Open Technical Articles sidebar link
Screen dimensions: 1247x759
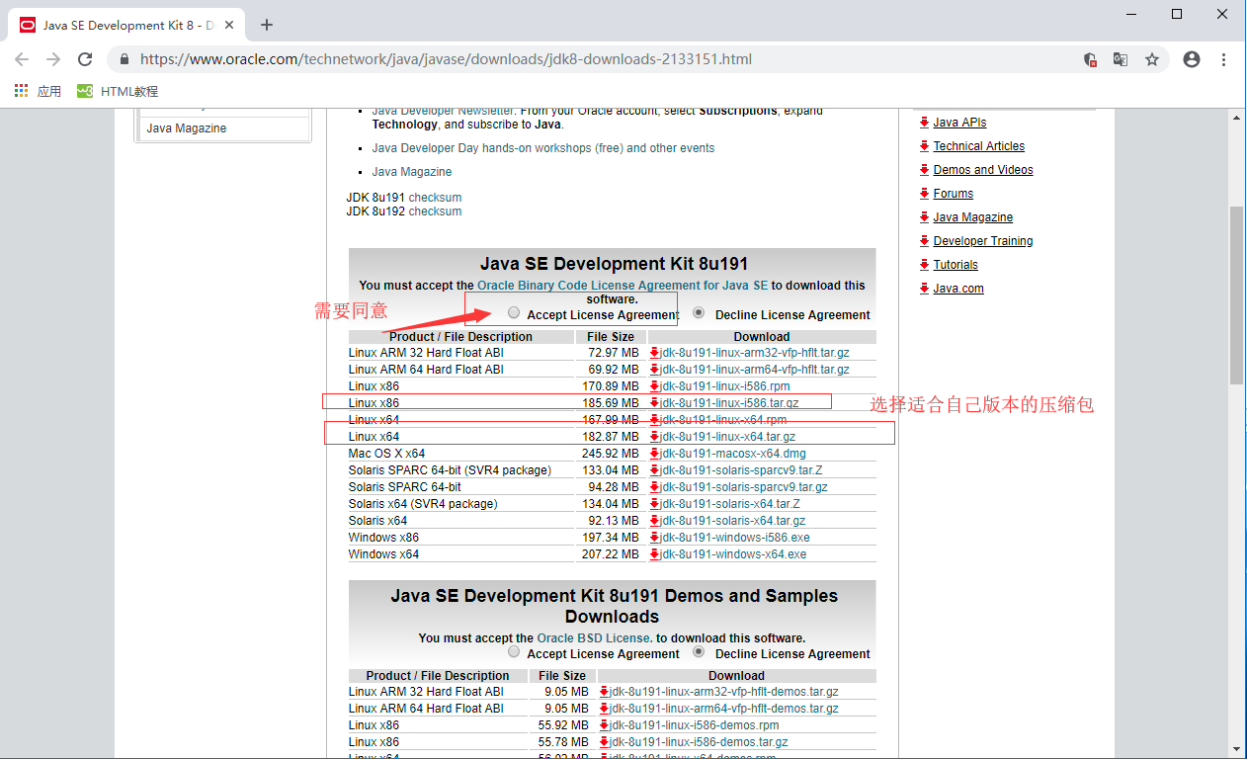point(979,146)
